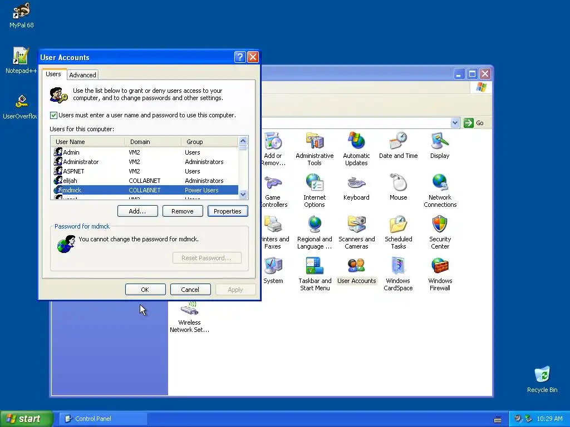Switch to the Advanced tab
Viewport: 570px width, 427px height.
[82, 75]
